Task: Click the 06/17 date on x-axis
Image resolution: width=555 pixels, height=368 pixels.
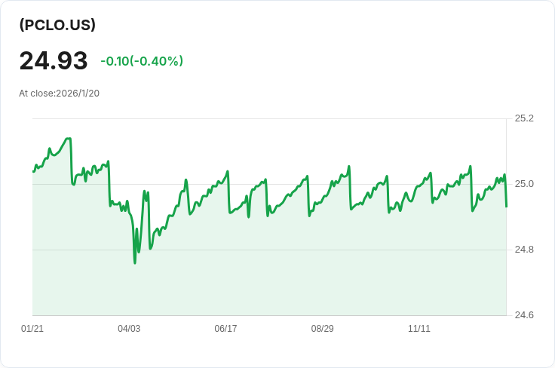Action: coord(225,329)
